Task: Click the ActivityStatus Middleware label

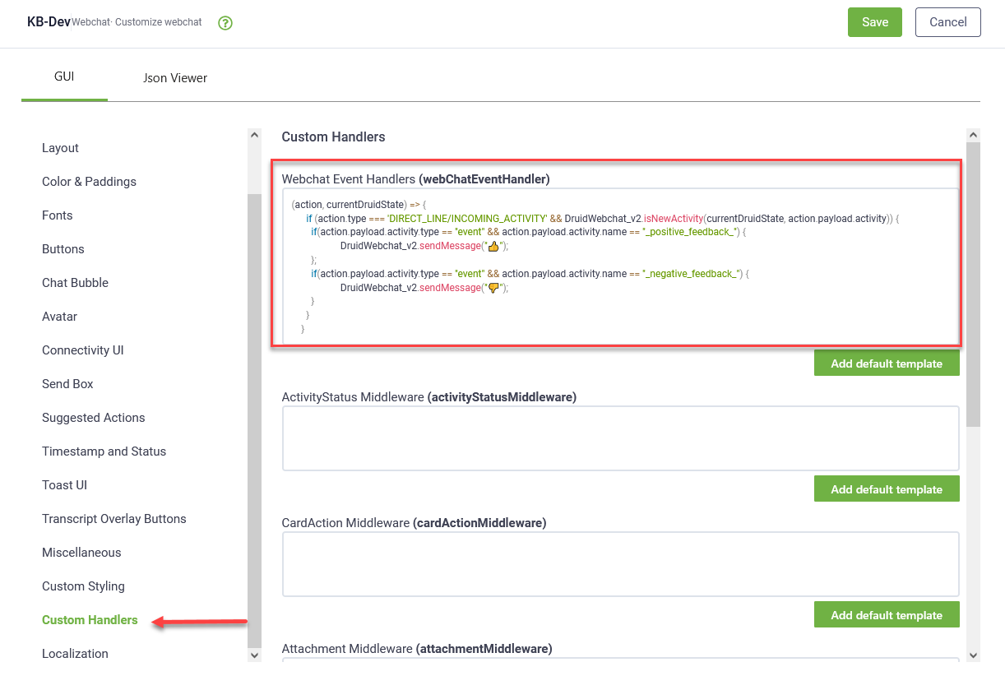Action: pyautogui.click(x=429, y=397)
